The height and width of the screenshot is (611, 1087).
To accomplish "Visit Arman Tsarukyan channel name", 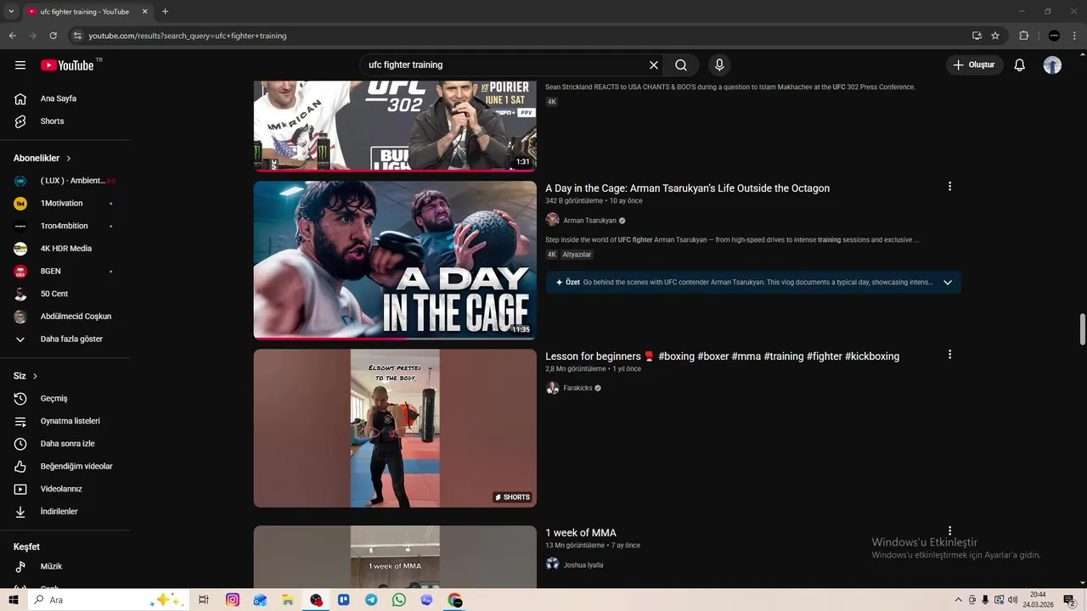I will point(589,221).
